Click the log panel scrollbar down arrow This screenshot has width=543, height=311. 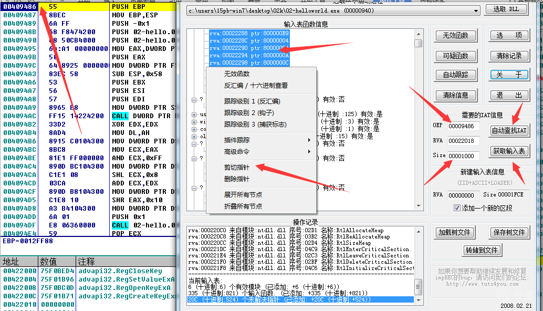click(419, 300)
